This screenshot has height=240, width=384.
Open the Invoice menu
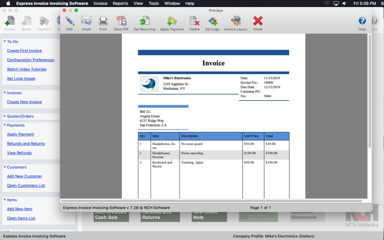pos(100,3)
